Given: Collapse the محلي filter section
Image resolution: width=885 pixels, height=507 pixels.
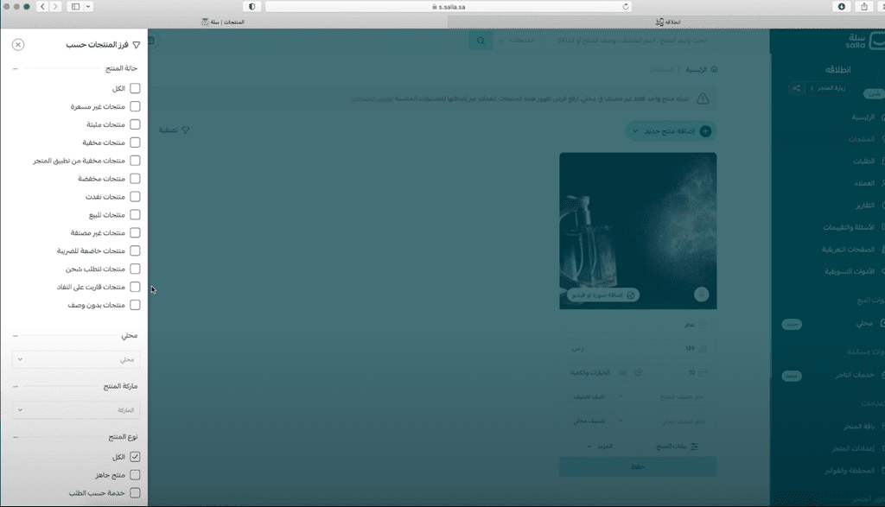Looking at the screenshot, I should tap(16, 336).
